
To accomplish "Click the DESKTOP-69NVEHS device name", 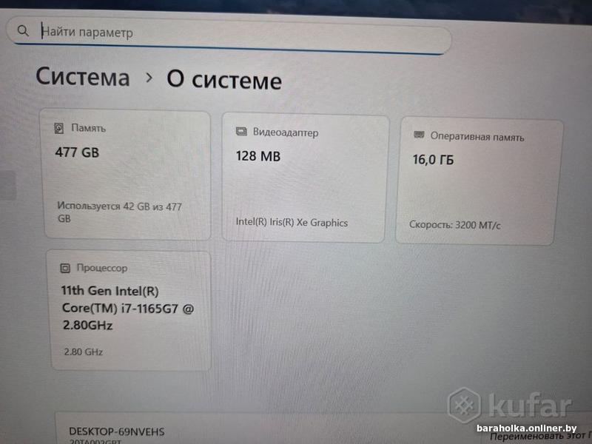I will click(x=117, y=431).
